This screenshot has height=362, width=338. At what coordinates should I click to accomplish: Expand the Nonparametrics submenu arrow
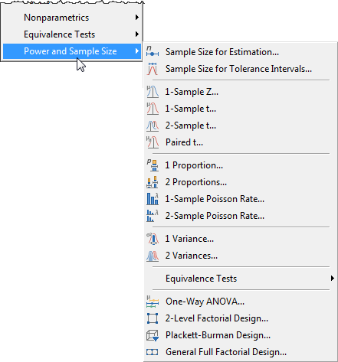click(137, 18)
